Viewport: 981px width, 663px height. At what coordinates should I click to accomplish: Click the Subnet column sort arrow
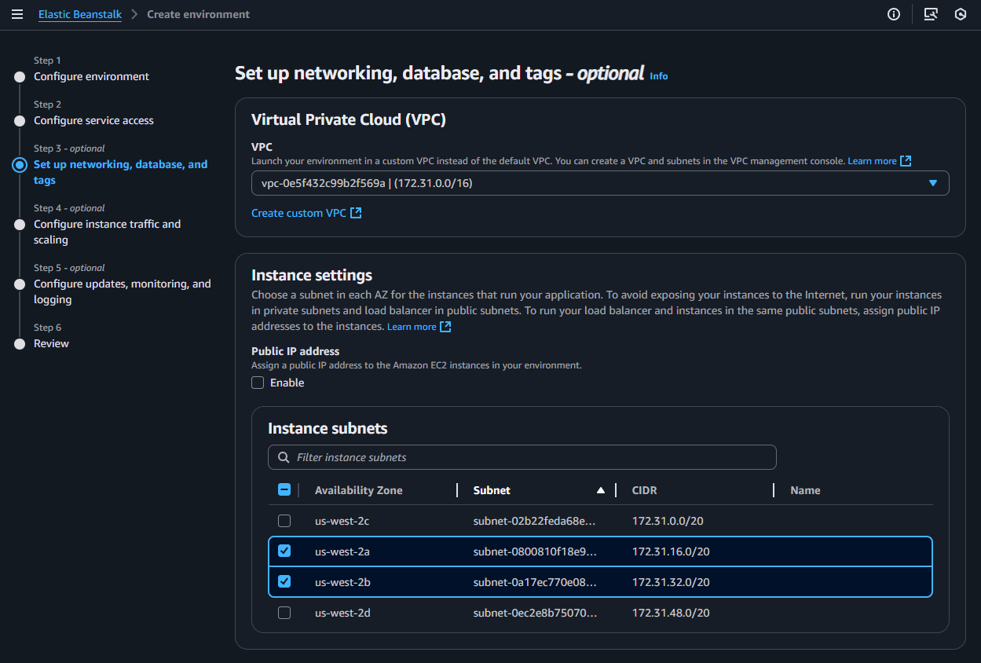(601, 490)
